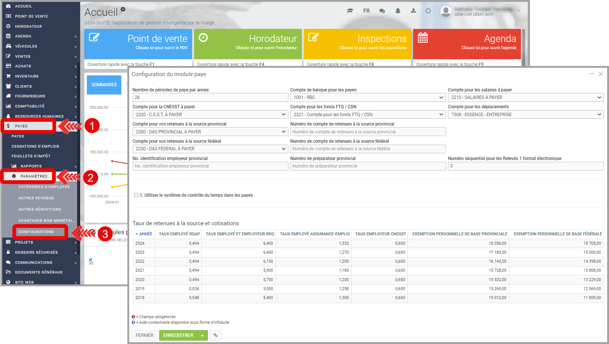Open the chat messages icon
609x344 pixels.
(382, 11)
